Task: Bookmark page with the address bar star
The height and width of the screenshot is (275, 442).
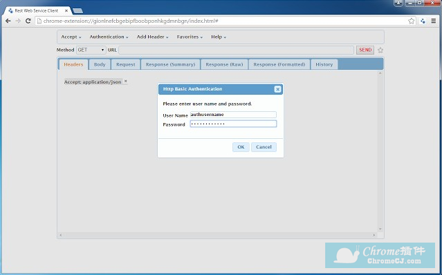Action: [412, 21]
